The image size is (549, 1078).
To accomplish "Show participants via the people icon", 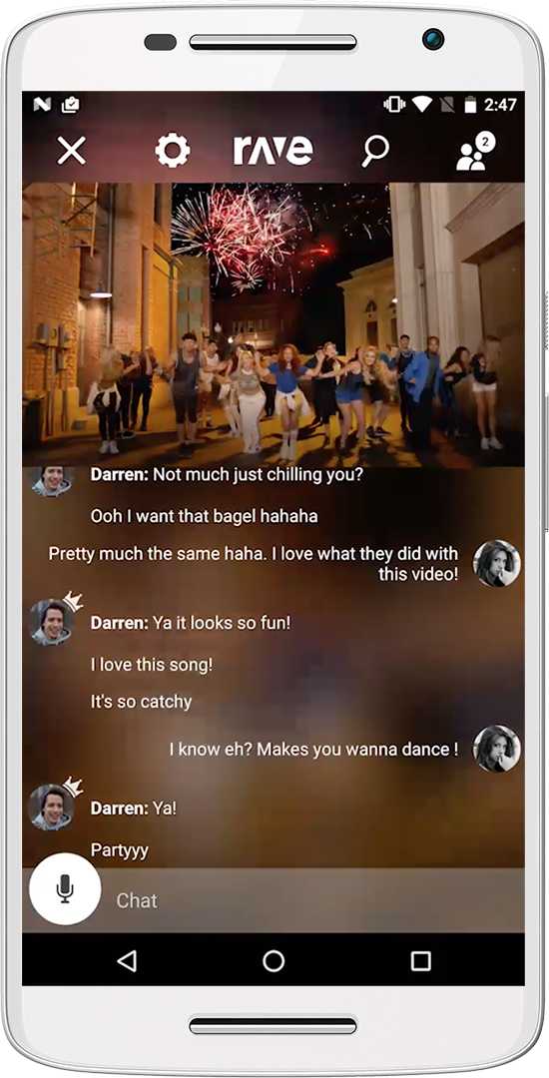I will pos(475,152).
